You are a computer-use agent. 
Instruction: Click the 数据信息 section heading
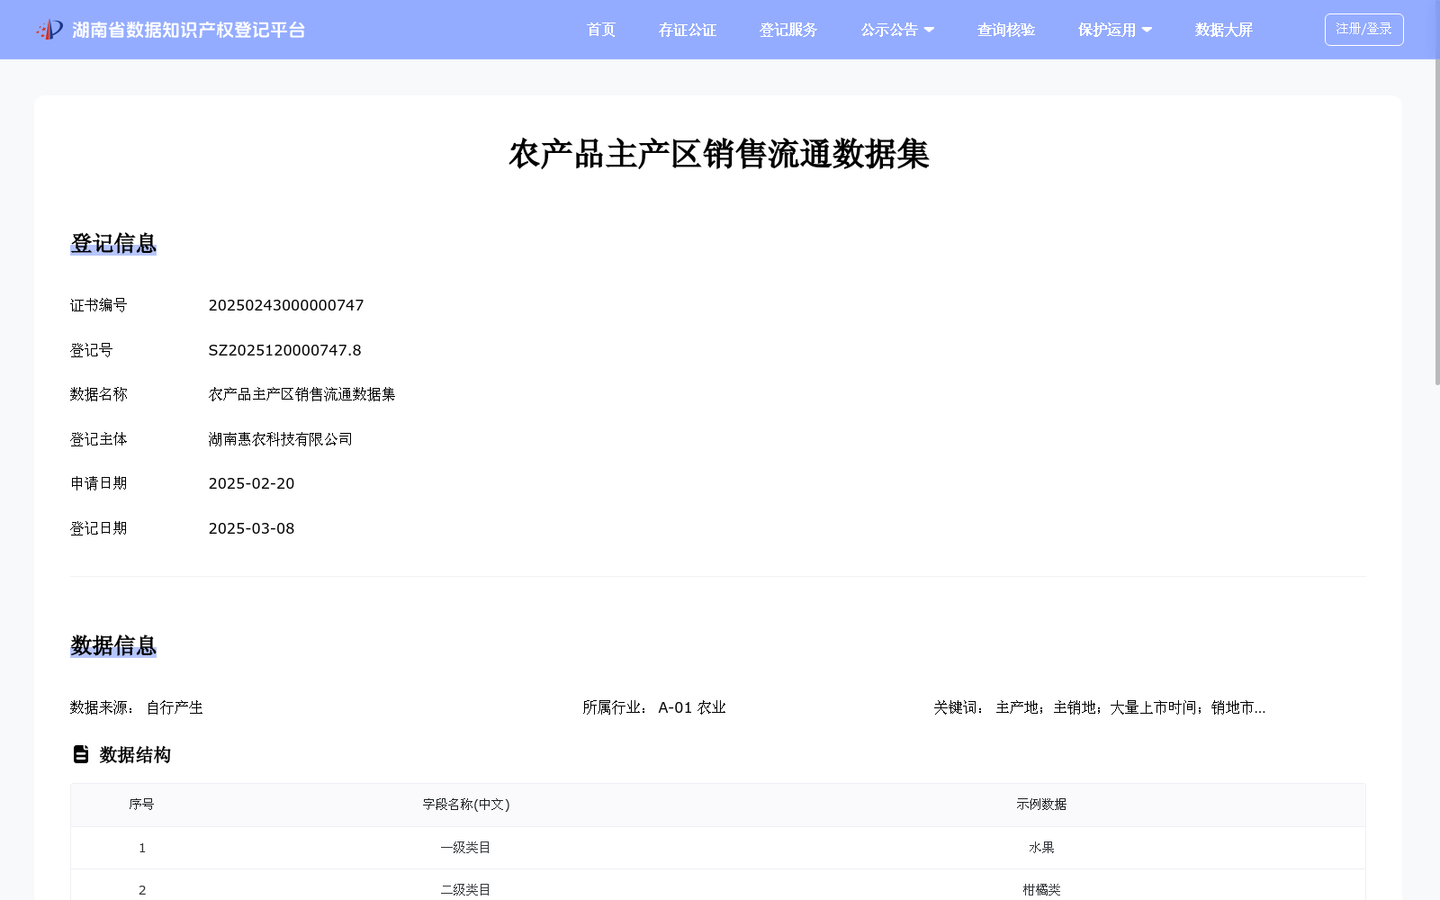tap(113, 645)
